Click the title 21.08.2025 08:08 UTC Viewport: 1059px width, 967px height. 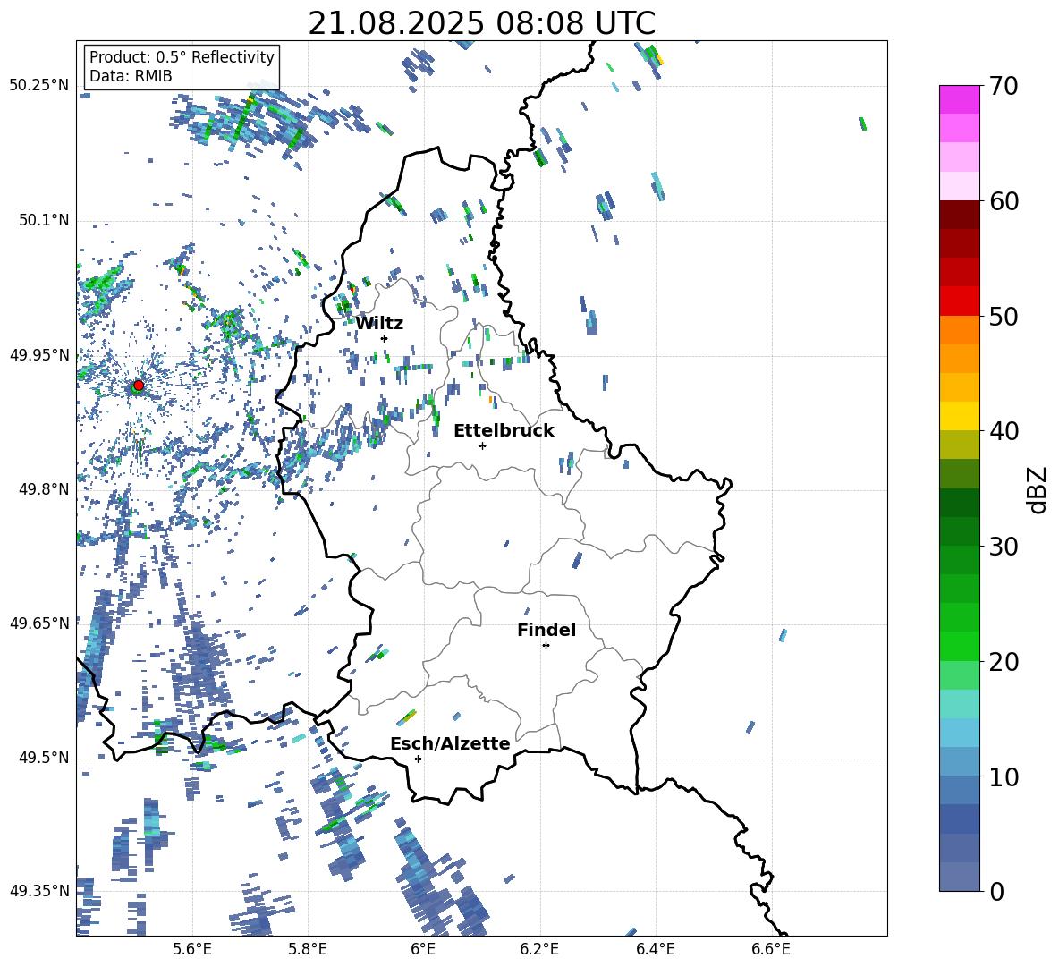click(481, 23)
